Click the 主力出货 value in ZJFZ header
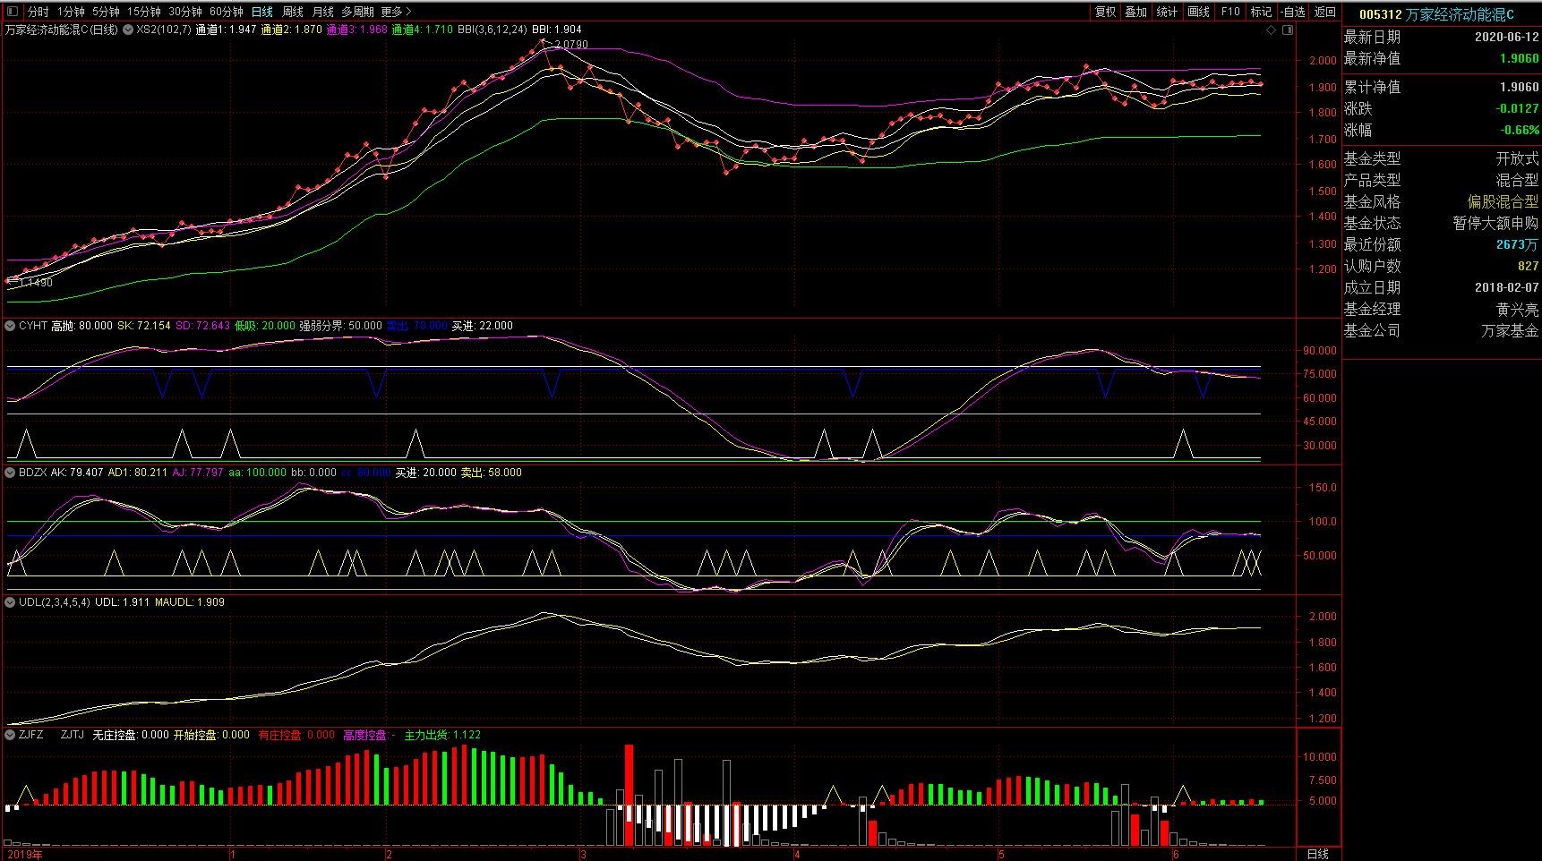The width and height of the screenshot is (1542, 861). coord(467,735)
